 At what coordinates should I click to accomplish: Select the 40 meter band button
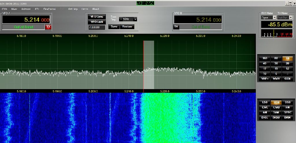pos(265,63)
